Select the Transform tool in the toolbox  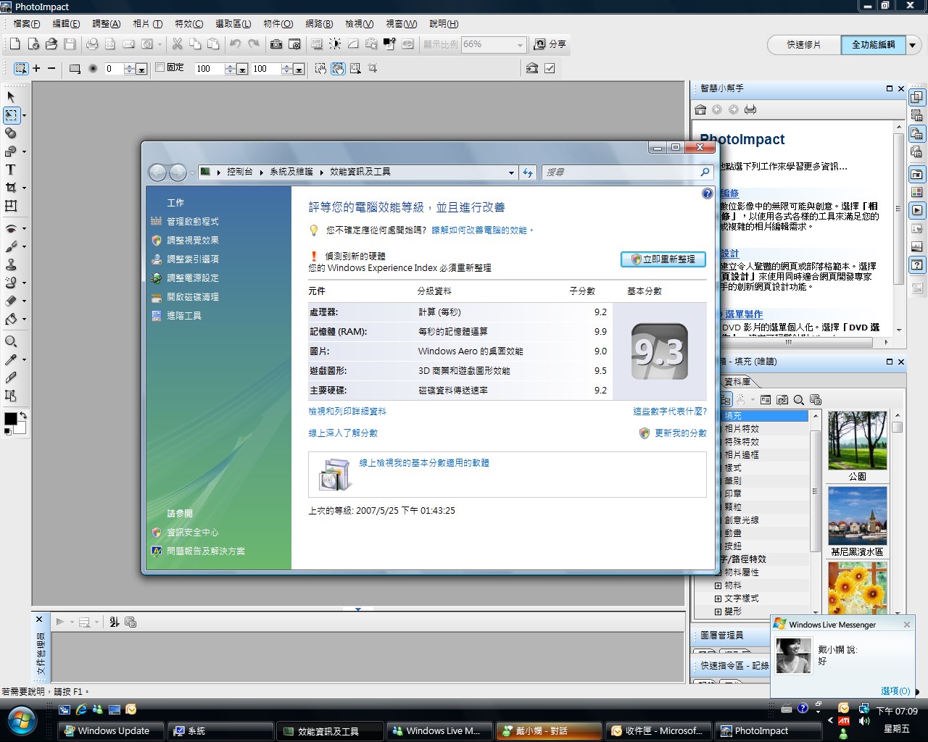click(11, 206)
